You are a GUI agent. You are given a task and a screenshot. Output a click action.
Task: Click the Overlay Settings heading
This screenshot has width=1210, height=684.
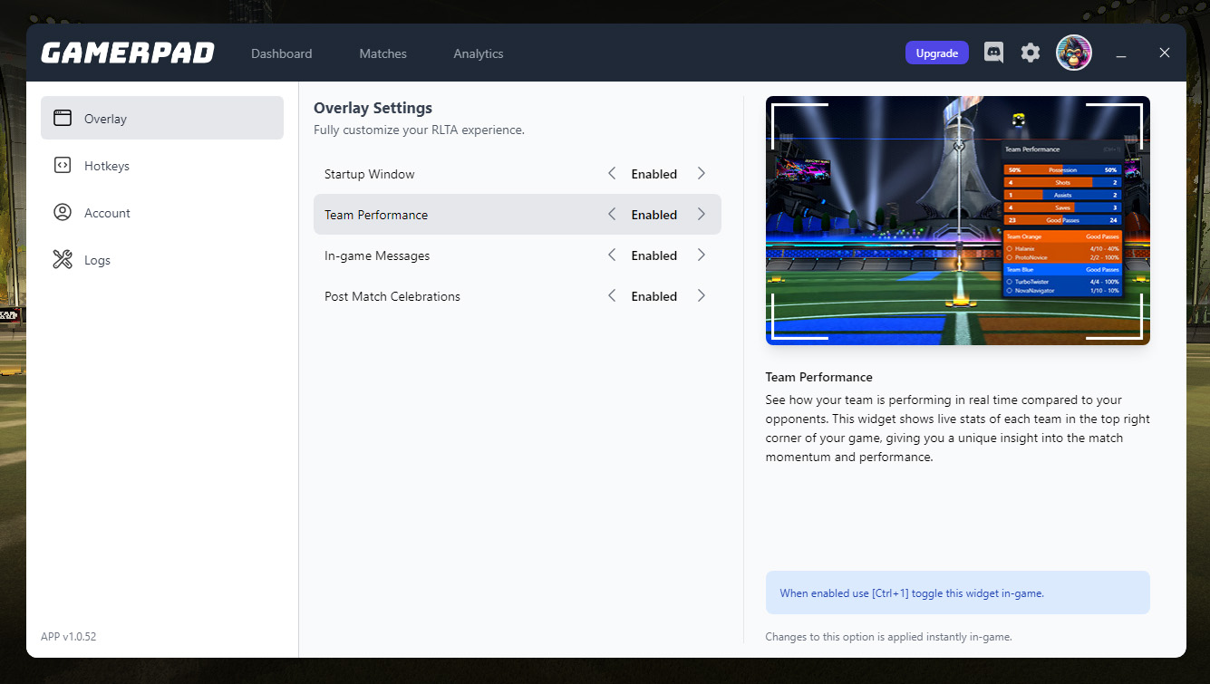[x=373, y=108]
